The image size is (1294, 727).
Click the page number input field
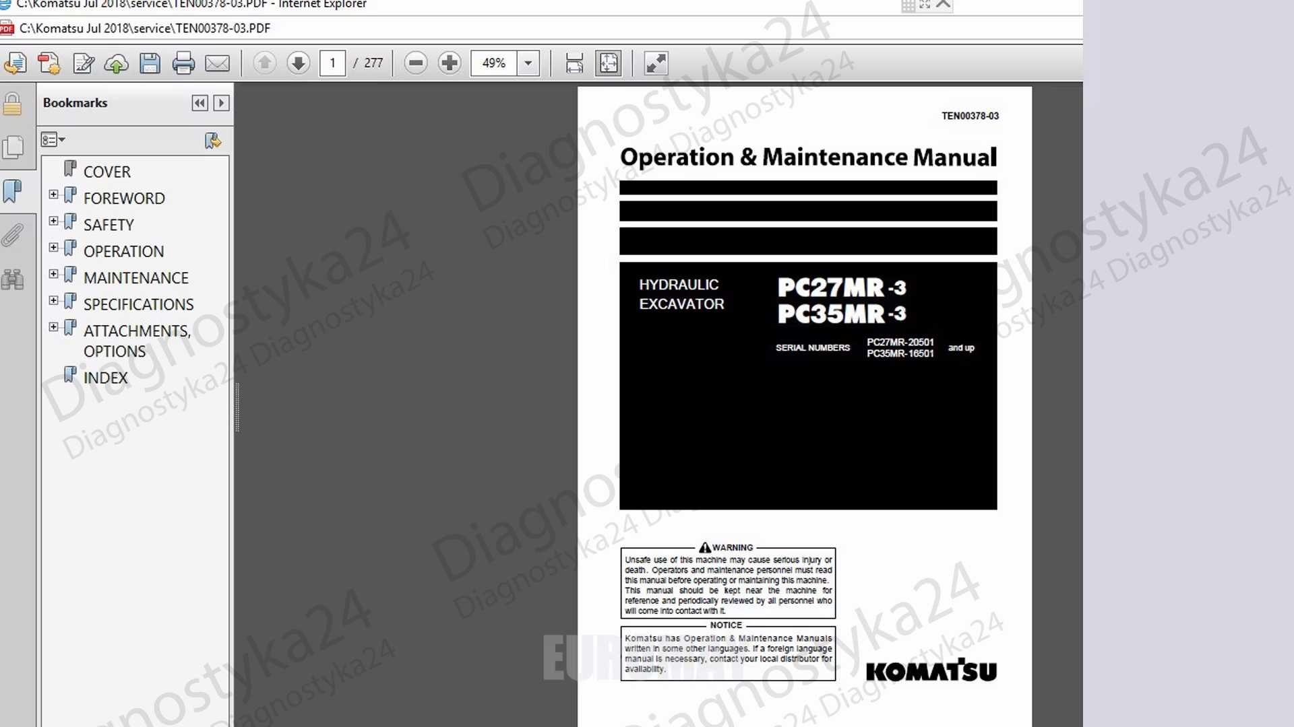(332, 63)
